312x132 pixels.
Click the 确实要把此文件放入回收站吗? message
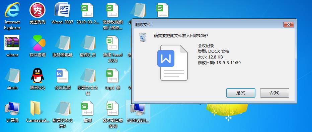[181, 36]
